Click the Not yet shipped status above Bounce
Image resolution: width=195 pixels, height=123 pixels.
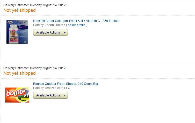19,73
